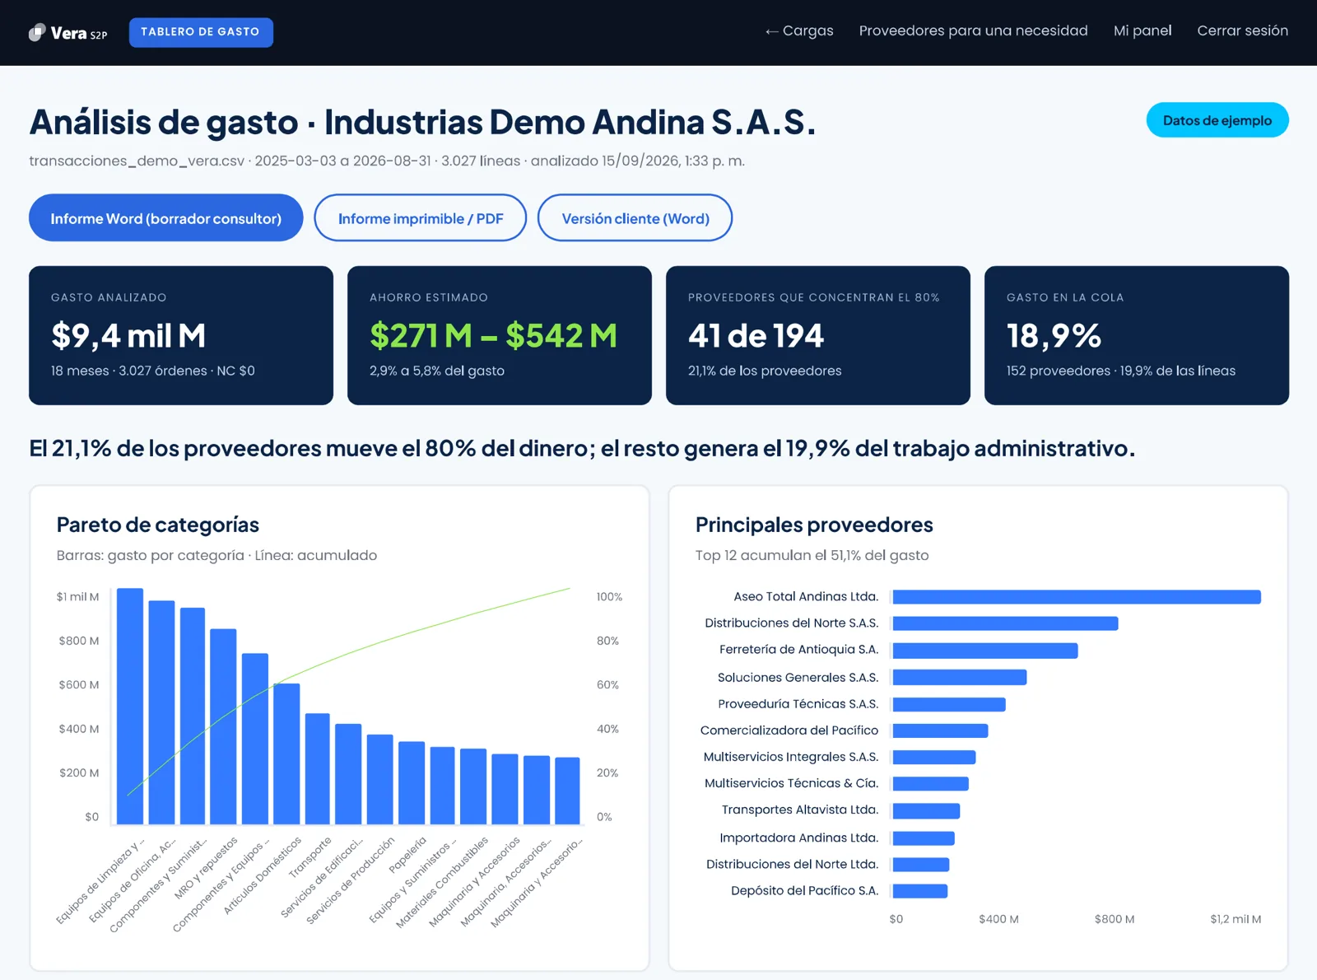The height and width of the screenshot is (980, 1317).
Task: Click the Importadora Andinas Ltda. bar
Action: [x=924, y=838]
